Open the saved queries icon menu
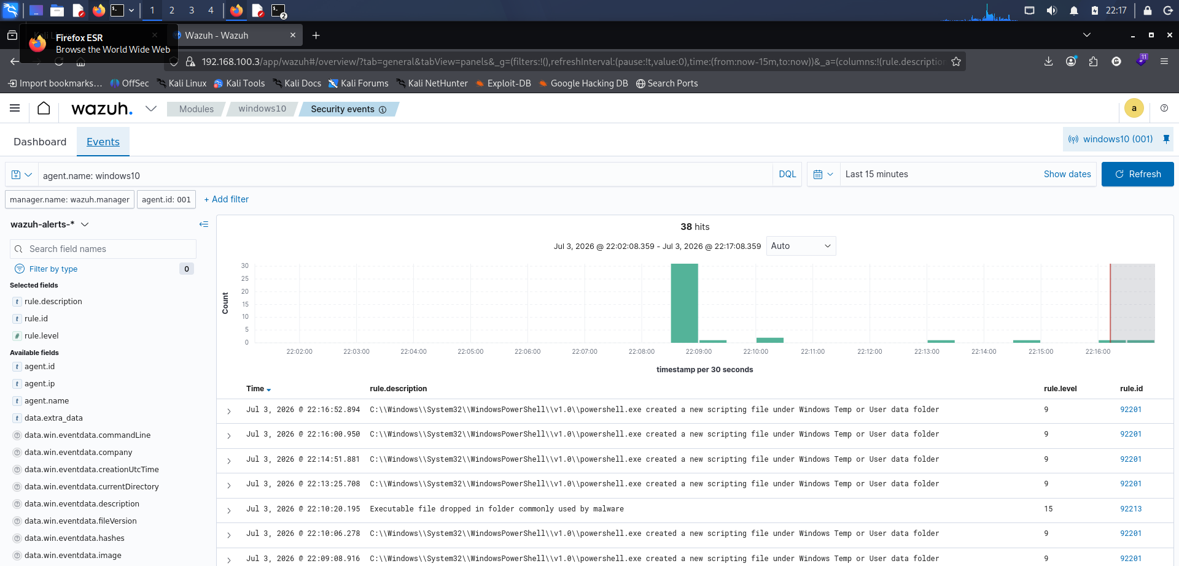1179x566 pixels. (x=21, y=175)
